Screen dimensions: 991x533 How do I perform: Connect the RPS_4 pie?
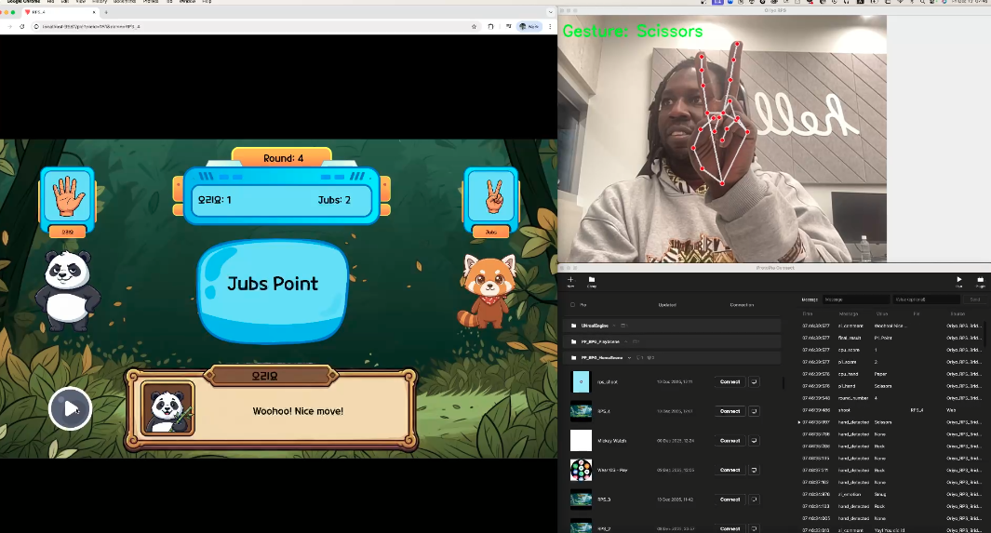730,411
